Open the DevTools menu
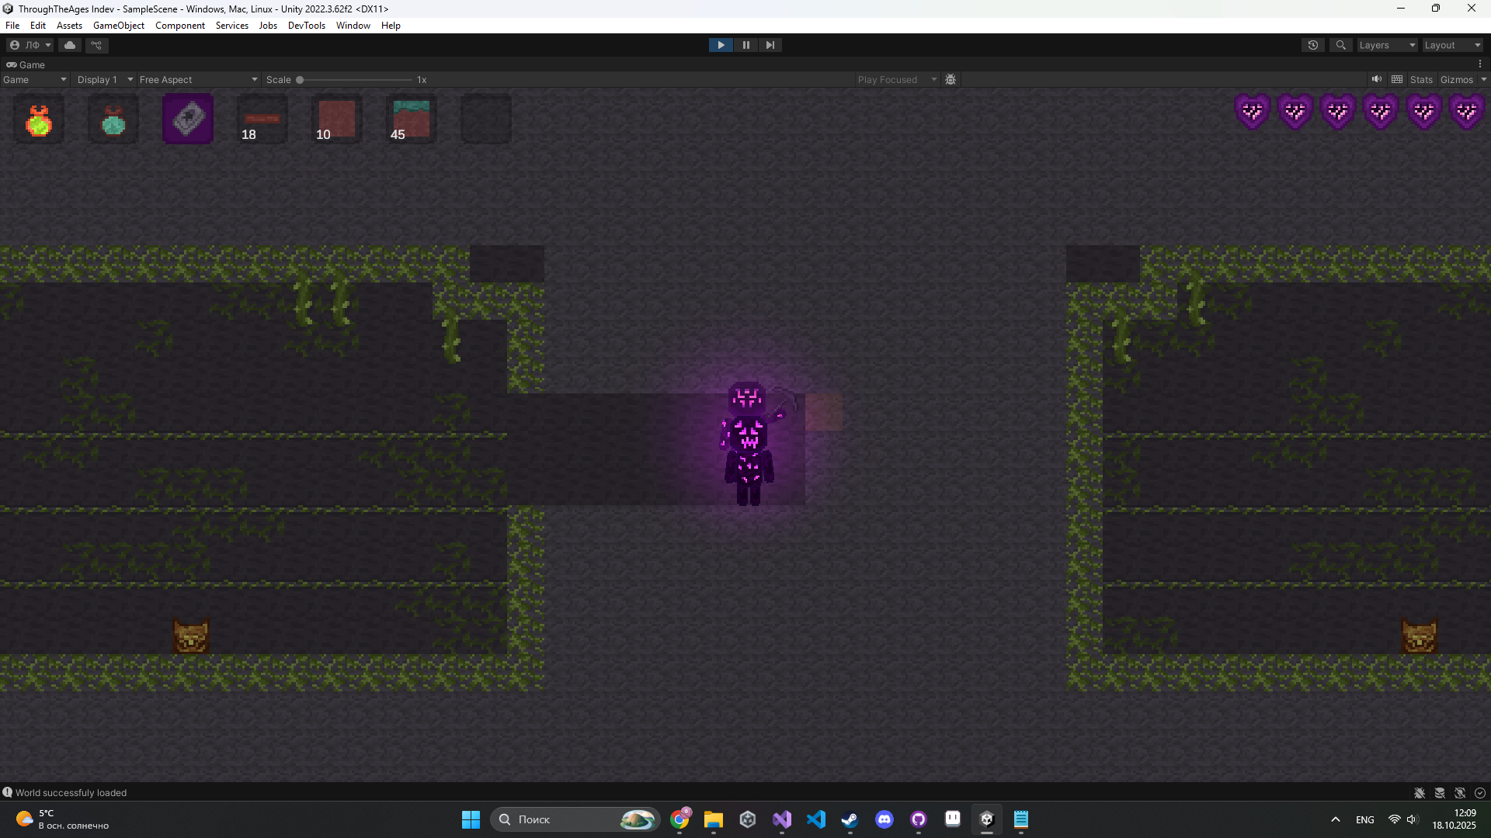1491x838 pixels. point(306,26)
